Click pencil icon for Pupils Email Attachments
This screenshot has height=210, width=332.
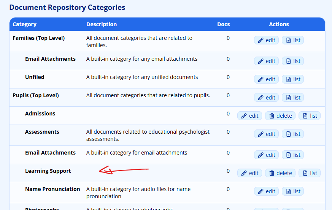pos(261,155)
